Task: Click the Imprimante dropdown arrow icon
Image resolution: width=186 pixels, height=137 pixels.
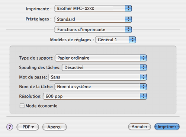Action: (128, 9)
